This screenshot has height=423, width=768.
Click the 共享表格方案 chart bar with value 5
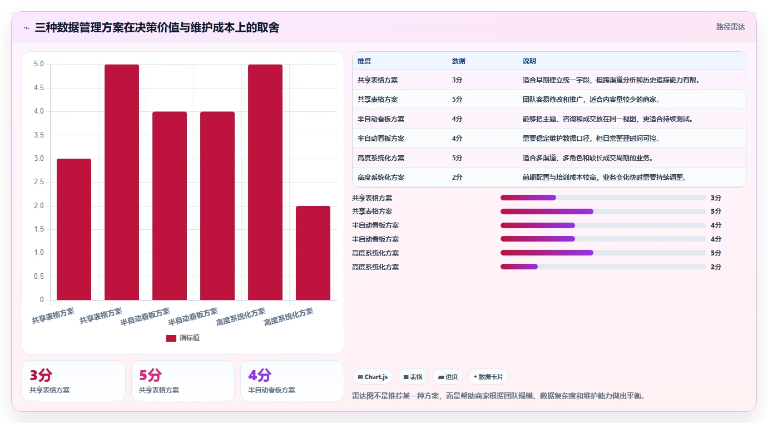tap(122, 182)
